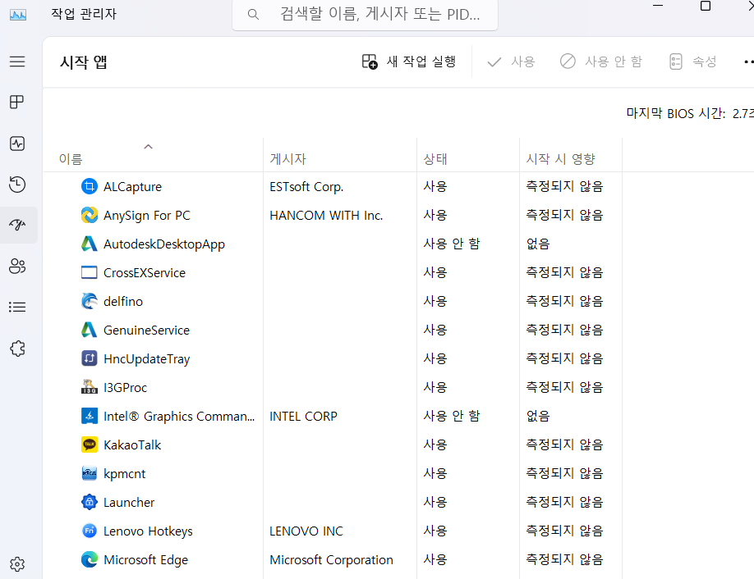
Task: Click 사용 안 함 (disable) toolbar button
Action: coord(601,62)
